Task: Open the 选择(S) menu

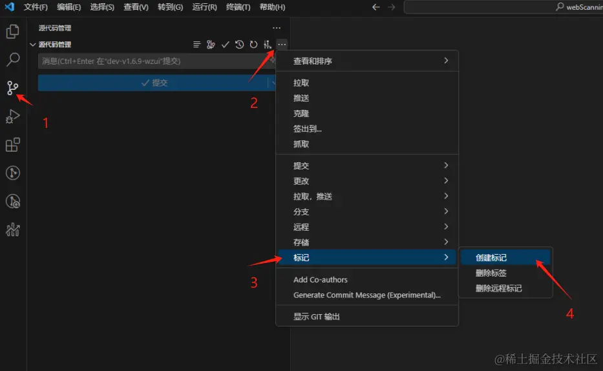Action: (102, 7)
